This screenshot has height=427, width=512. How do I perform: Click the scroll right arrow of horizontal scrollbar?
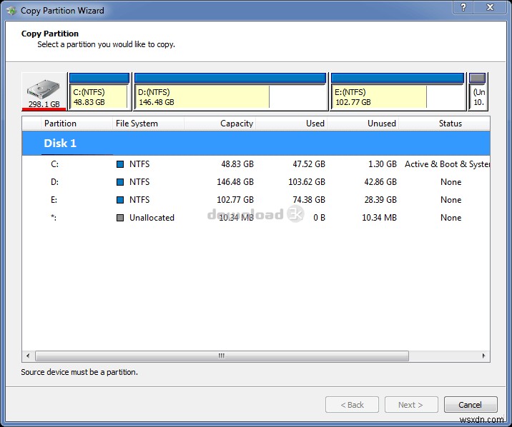coord(483,356)
